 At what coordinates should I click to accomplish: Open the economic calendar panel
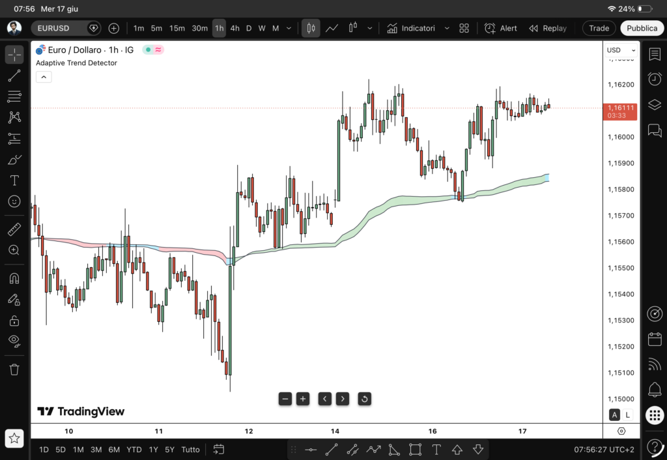coord(655,339)
